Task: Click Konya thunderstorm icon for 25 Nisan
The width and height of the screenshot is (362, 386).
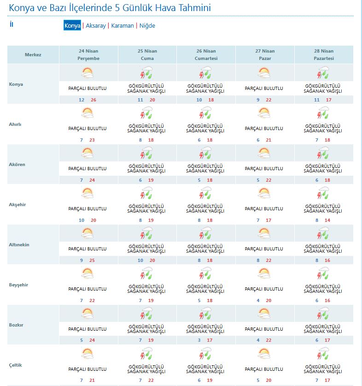Action: pos(146,73)
